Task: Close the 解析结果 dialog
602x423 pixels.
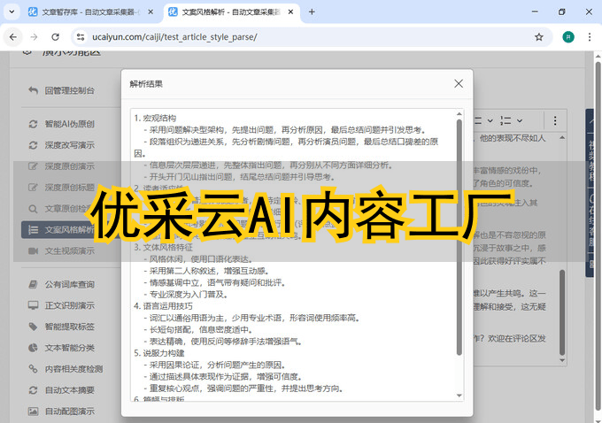Action: pyautogui.click(x=459, y=83)
